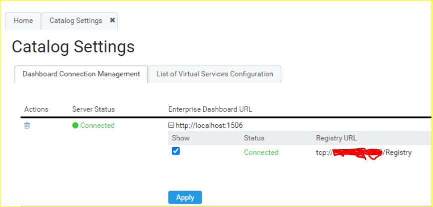Image resolution: width=433 pixels, height=207 pixels.
Task: Click the trash delete icon under Actions
Action: pos(27,125)
